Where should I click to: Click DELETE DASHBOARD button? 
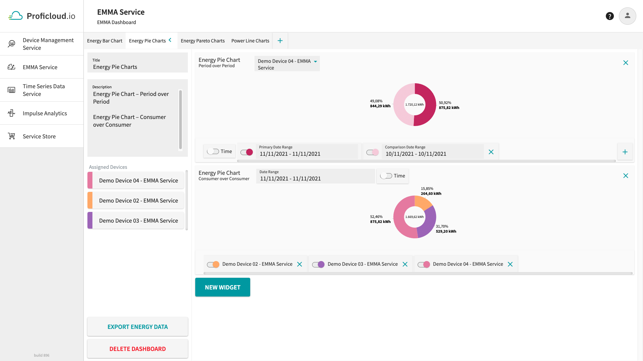[137, 349]
